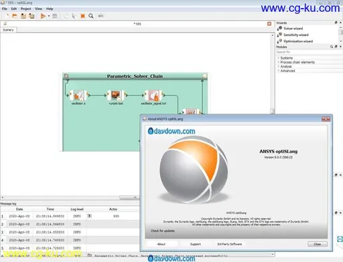Click the Save project toolbar icon

(x=23, y=16)
